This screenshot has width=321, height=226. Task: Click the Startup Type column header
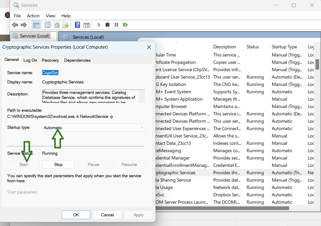coord(284,47)
